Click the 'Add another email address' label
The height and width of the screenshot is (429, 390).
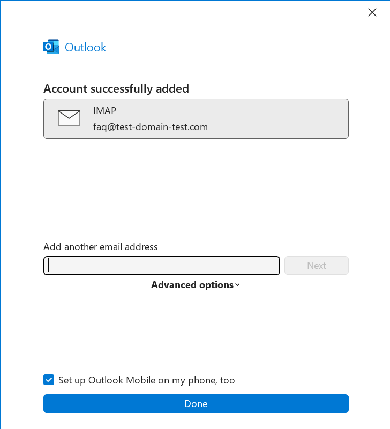[101, 247]
